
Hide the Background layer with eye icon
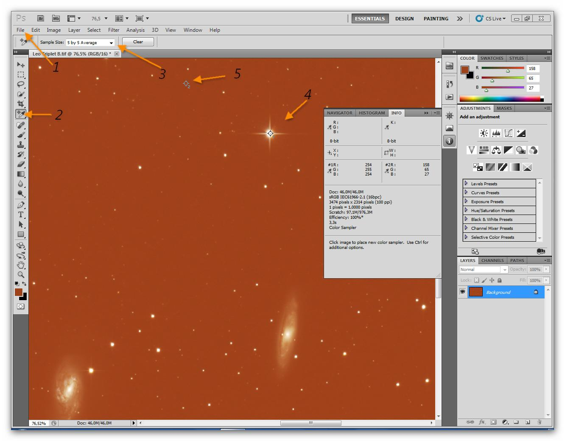tap(462, 292)
